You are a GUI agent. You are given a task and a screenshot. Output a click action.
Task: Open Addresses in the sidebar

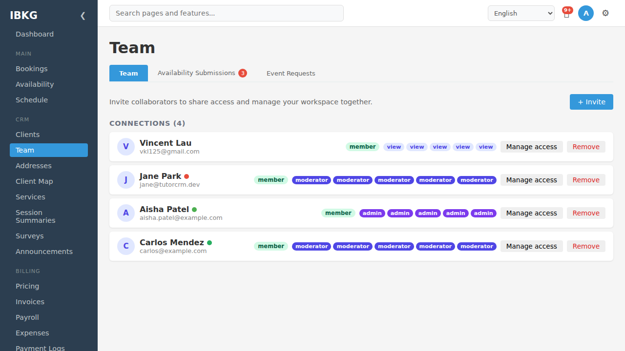pyautogui.click(x=49, y=166)
